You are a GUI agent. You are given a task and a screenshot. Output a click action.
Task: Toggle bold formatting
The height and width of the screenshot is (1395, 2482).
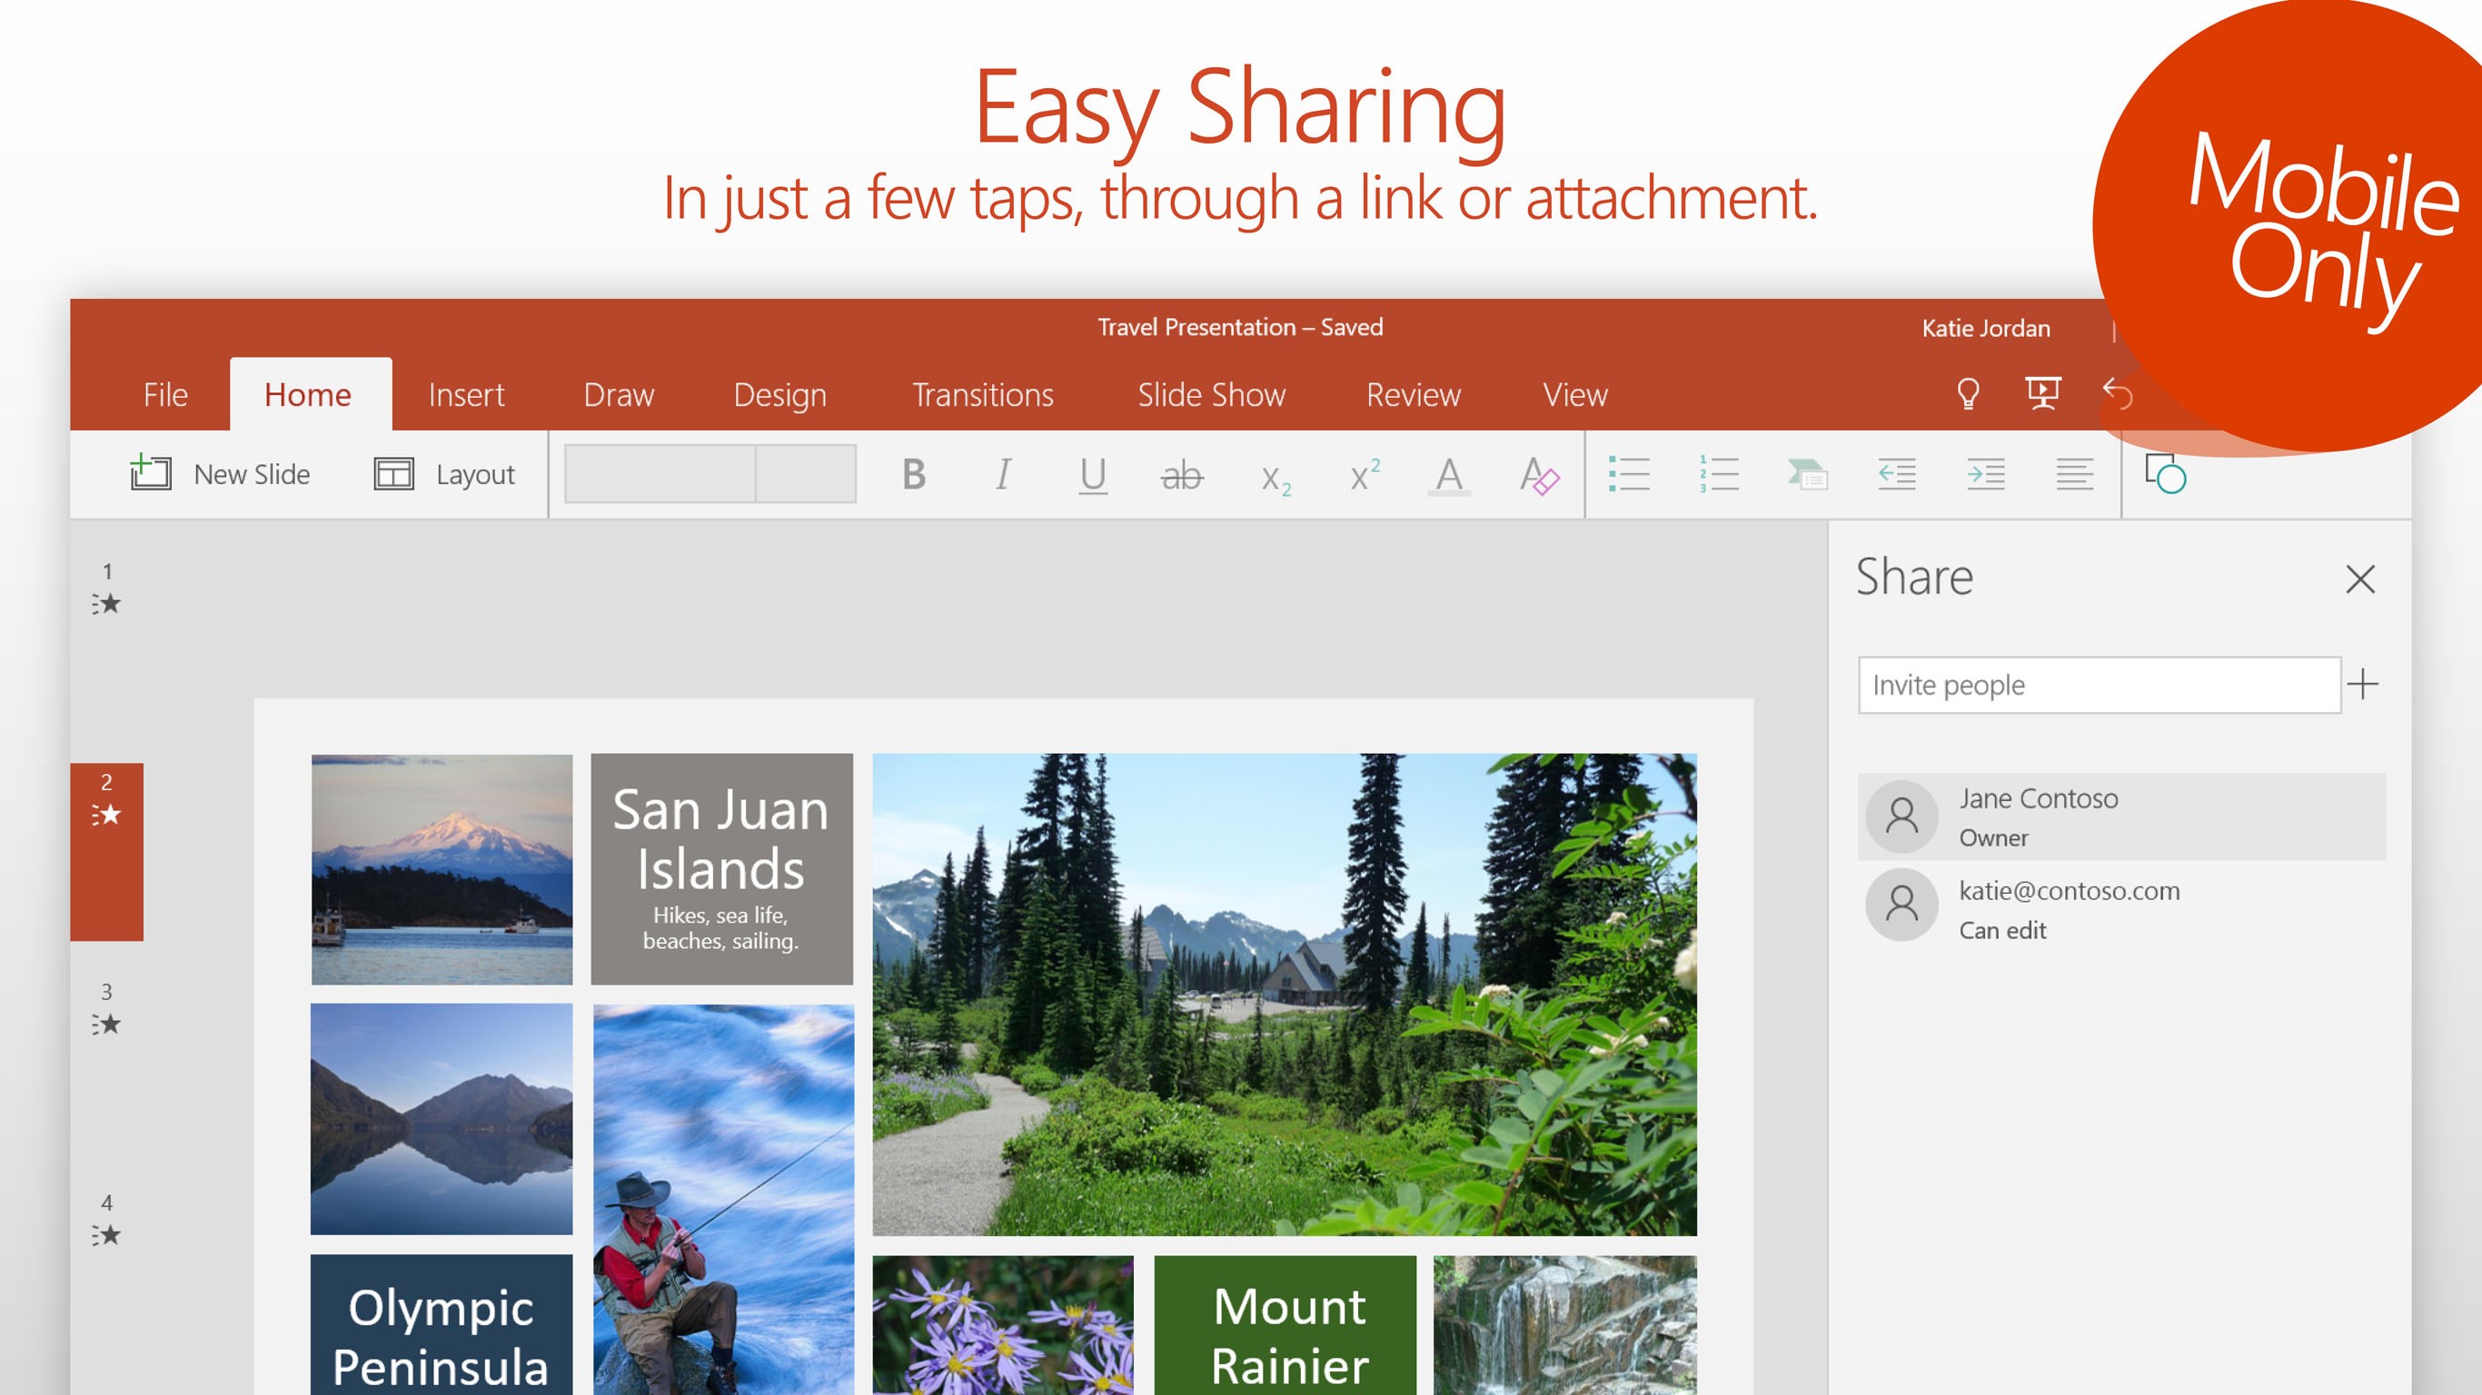(913, 474)
